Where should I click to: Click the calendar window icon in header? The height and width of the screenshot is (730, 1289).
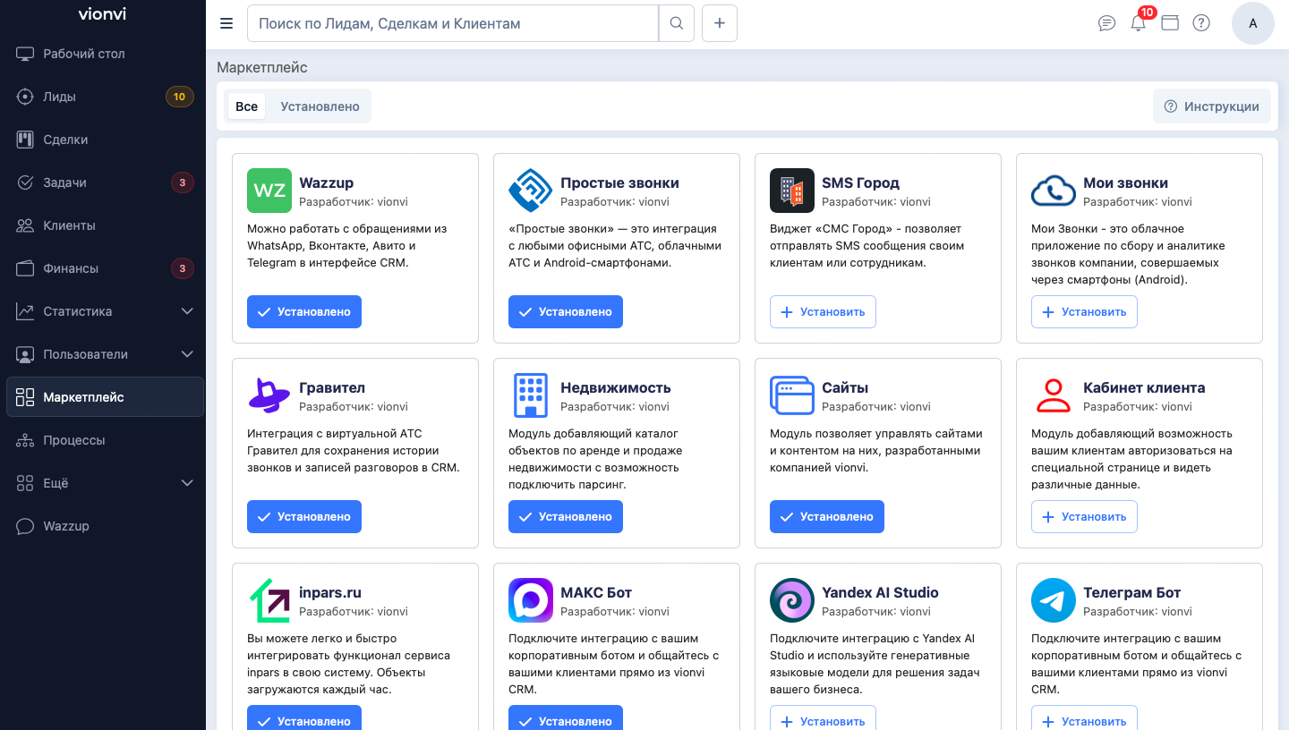tap(1170, 23)
